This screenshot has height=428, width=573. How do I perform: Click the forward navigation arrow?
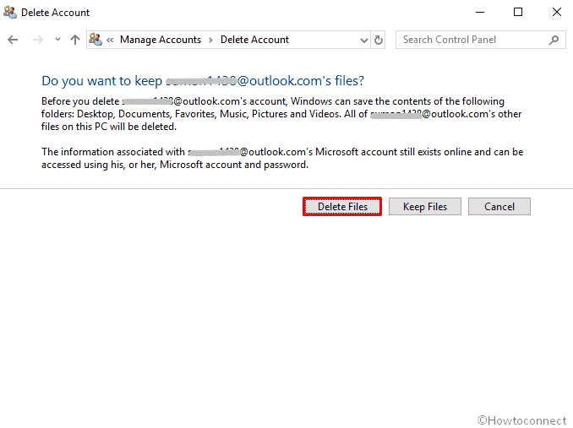[x=38, y=40]
